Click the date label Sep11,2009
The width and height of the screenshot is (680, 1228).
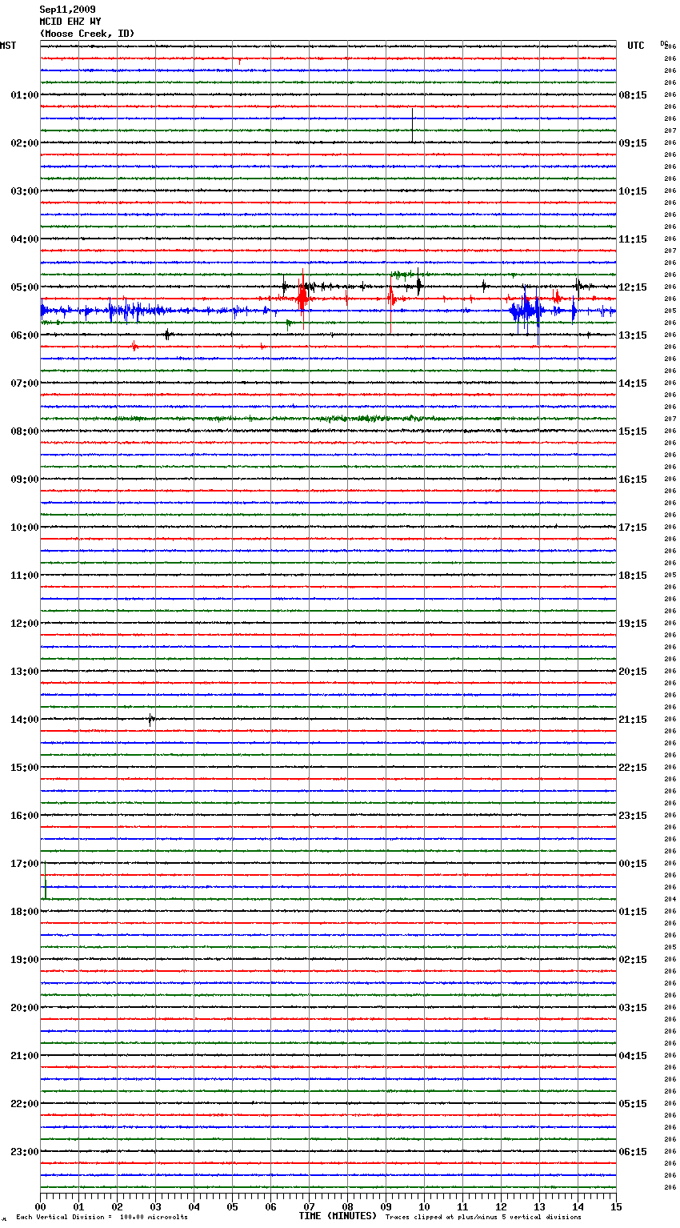[67, 10]
